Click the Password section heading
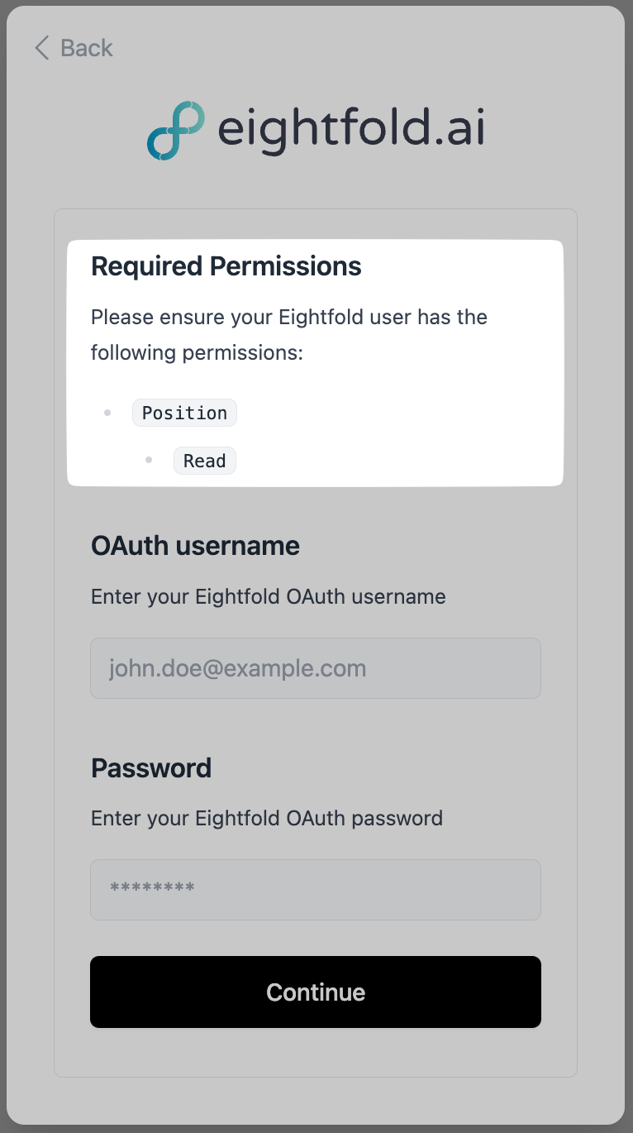This screenshot has height=1133, width=633. click(151, 768)
